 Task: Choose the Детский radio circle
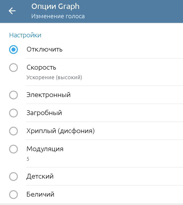pyautogui.click(x=13, y=176)
